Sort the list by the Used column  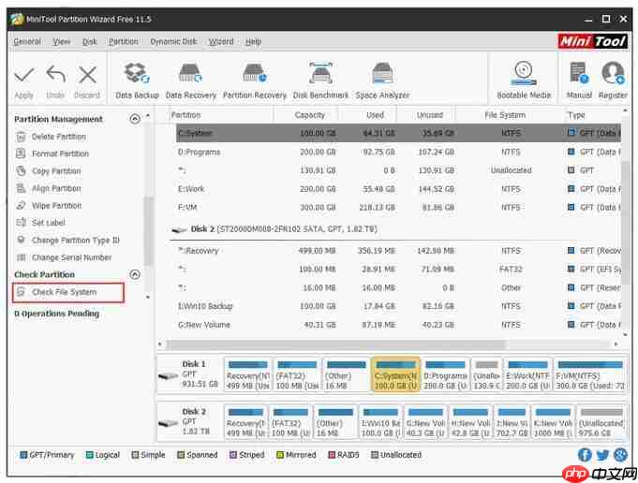point(375,115)
